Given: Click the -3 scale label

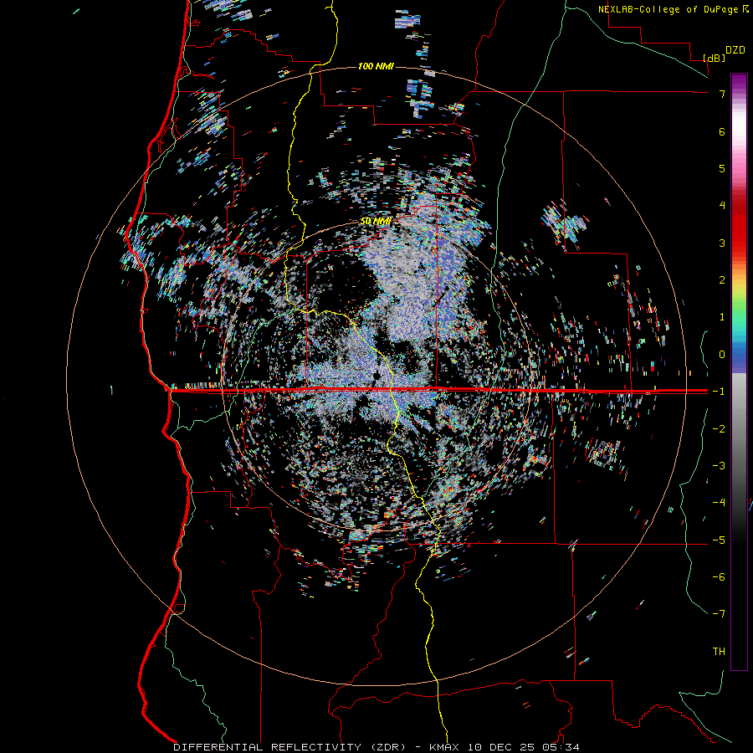Looking at the screenshot, I should tap(719, 466).
